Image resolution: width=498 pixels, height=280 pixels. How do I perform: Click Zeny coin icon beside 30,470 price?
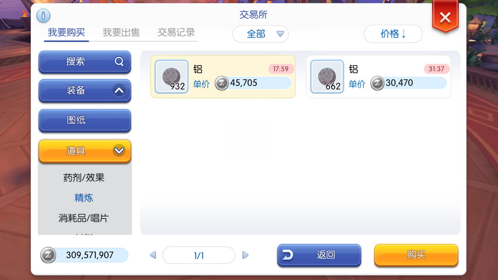click(377, 83)
